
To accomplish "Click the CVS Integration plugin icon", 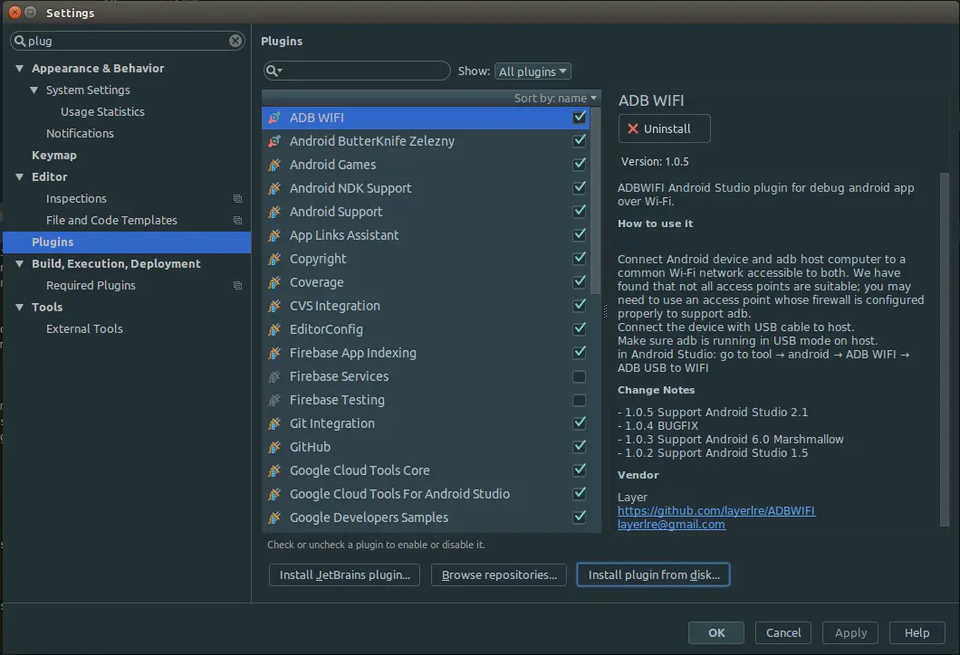I will point(274,306).
